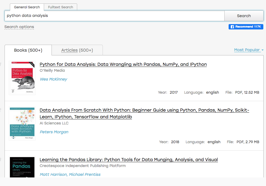Expand Search options
Screen dimensions: 266x186
(x=19, y=27)
